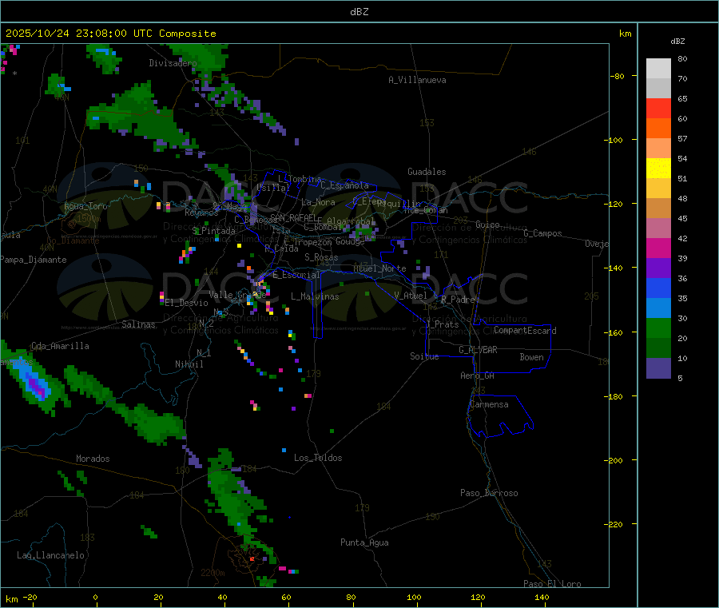Click the El_Desvio location label
Image resolution: width=719 pixels, height=608 pixels.
[187, 303]
